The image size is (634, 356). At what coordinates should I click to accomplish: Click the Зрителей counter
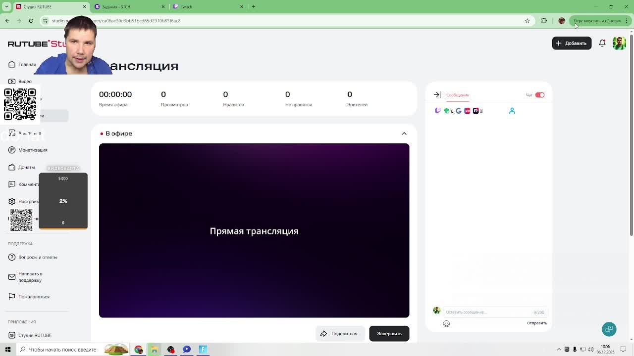click(357, 99)
